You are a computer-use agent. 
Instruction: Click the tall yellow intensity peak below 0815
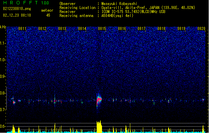(x=99, y=127)
